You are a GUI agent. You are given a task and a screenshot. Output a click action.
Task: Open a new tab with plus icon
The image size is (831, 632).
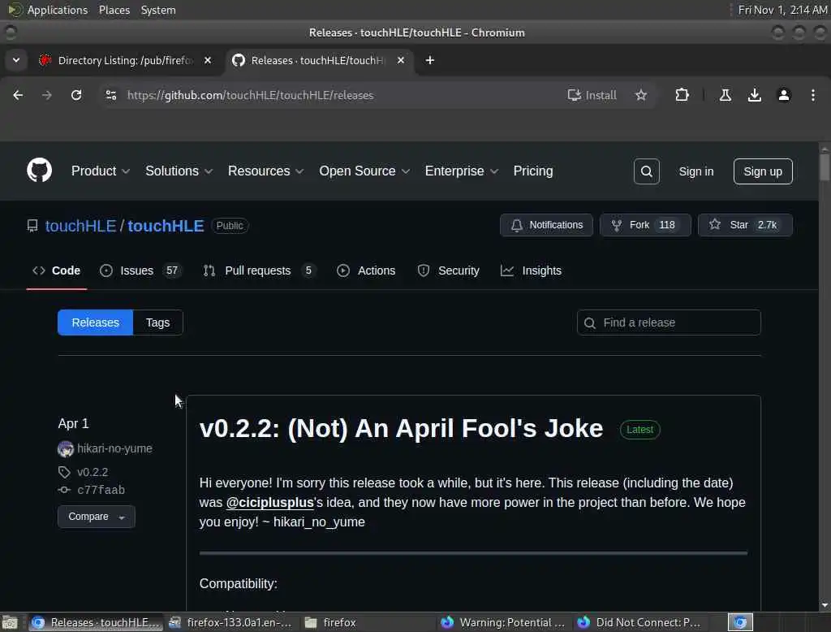tap(430, 60)
